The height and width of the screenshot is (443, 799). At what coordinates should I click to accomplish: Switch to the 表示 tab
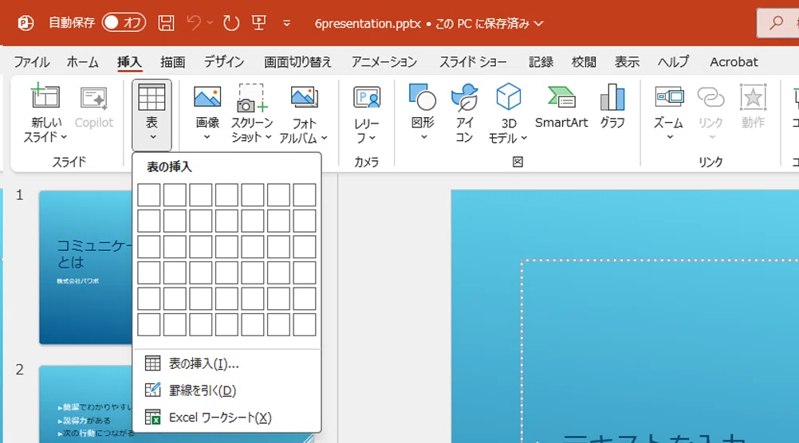pyautogui.click(x=627, y=62)
